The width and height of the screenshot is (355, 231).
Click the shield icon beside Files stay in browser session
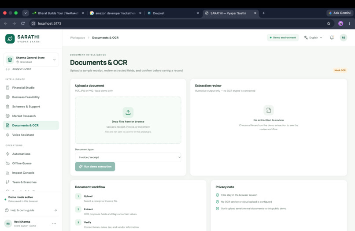[x=217, y=195]
